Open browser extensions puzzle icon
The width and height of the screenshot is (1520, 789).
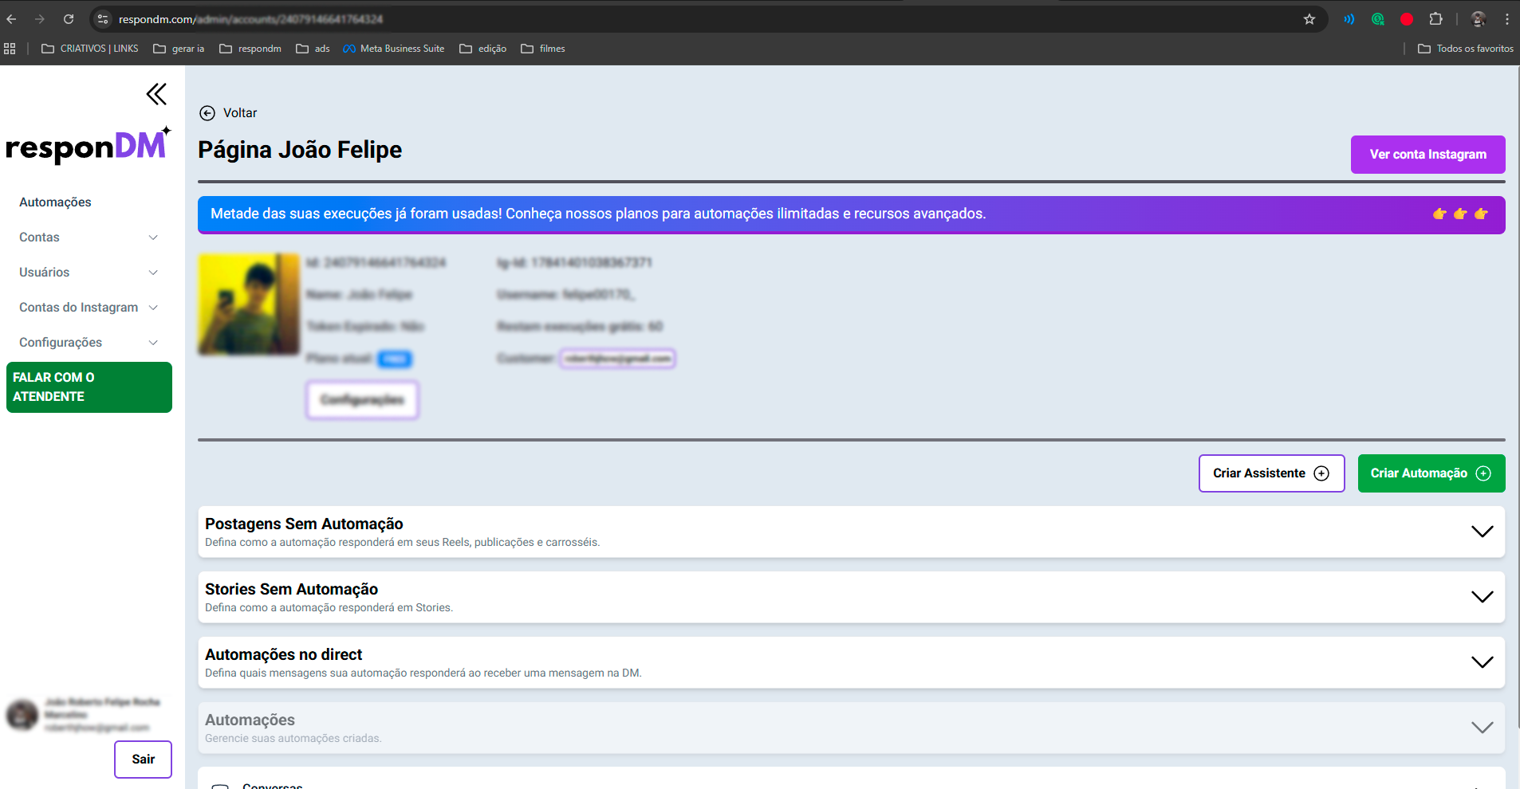[1435, 19]
